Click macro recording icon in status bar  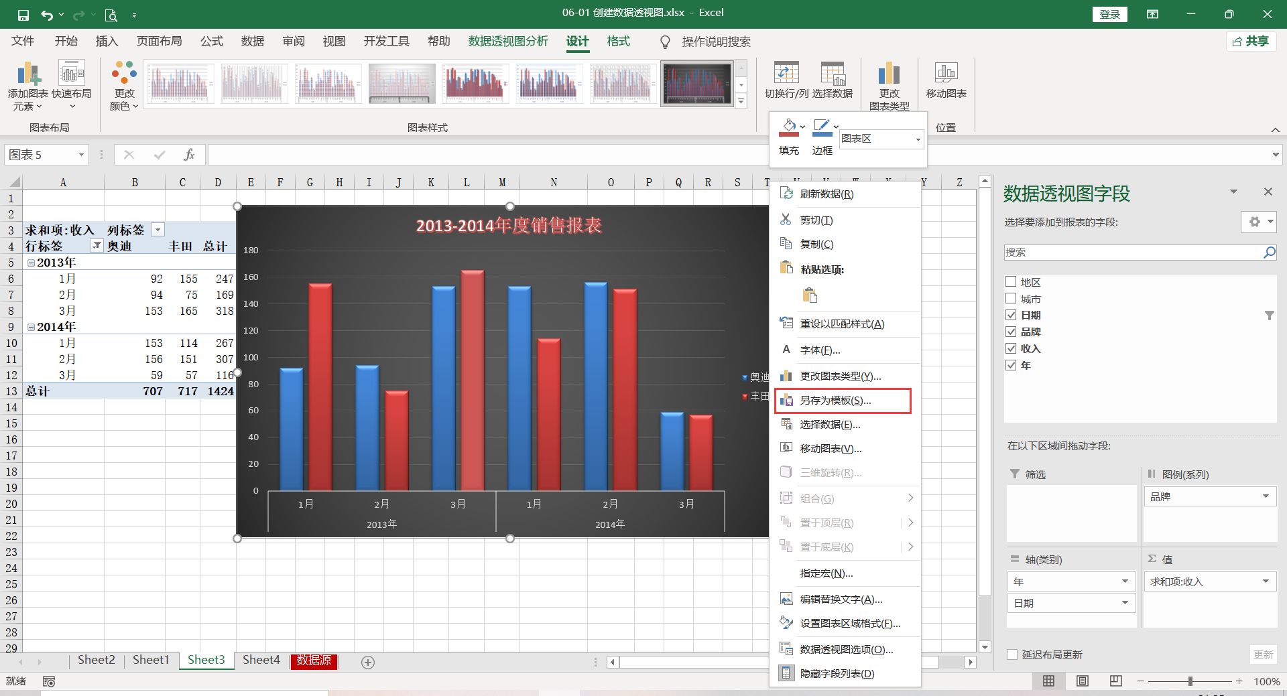point(49,681)
